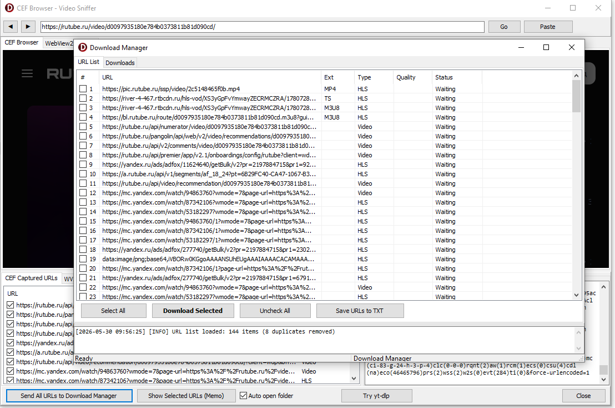Tick the checkbox for URL row 1

(x=83, y=89)
